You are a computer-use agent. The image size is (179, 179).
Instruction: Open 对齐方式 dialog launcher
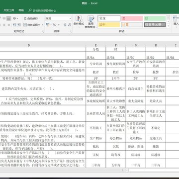coord(43,31)
